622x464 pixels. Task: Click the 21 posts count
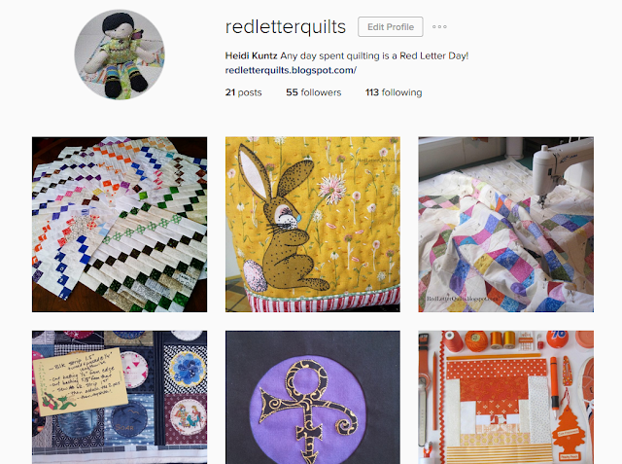243,92
